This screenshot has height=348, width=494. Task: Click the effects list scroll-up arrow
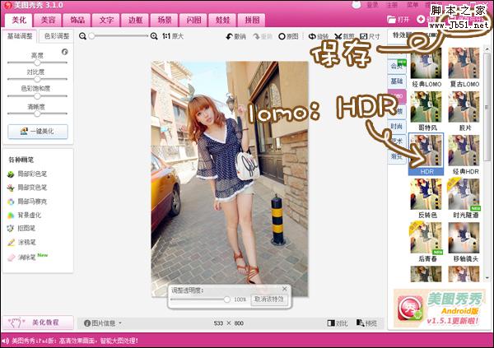[x=487, y=49]
